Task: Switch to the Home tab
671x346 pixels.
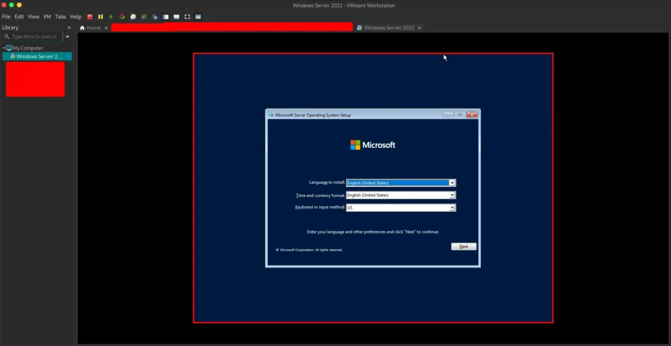Action: [x=94, y=27]
